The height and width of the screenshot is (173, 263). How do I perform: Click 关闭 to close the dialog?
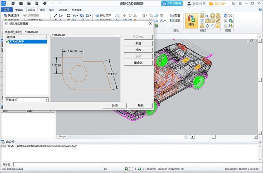(114, 106)
